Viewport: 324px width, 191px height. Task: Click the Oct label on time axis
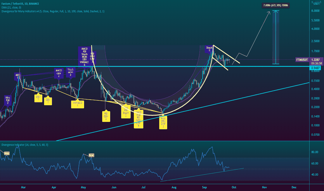(234, 187)
